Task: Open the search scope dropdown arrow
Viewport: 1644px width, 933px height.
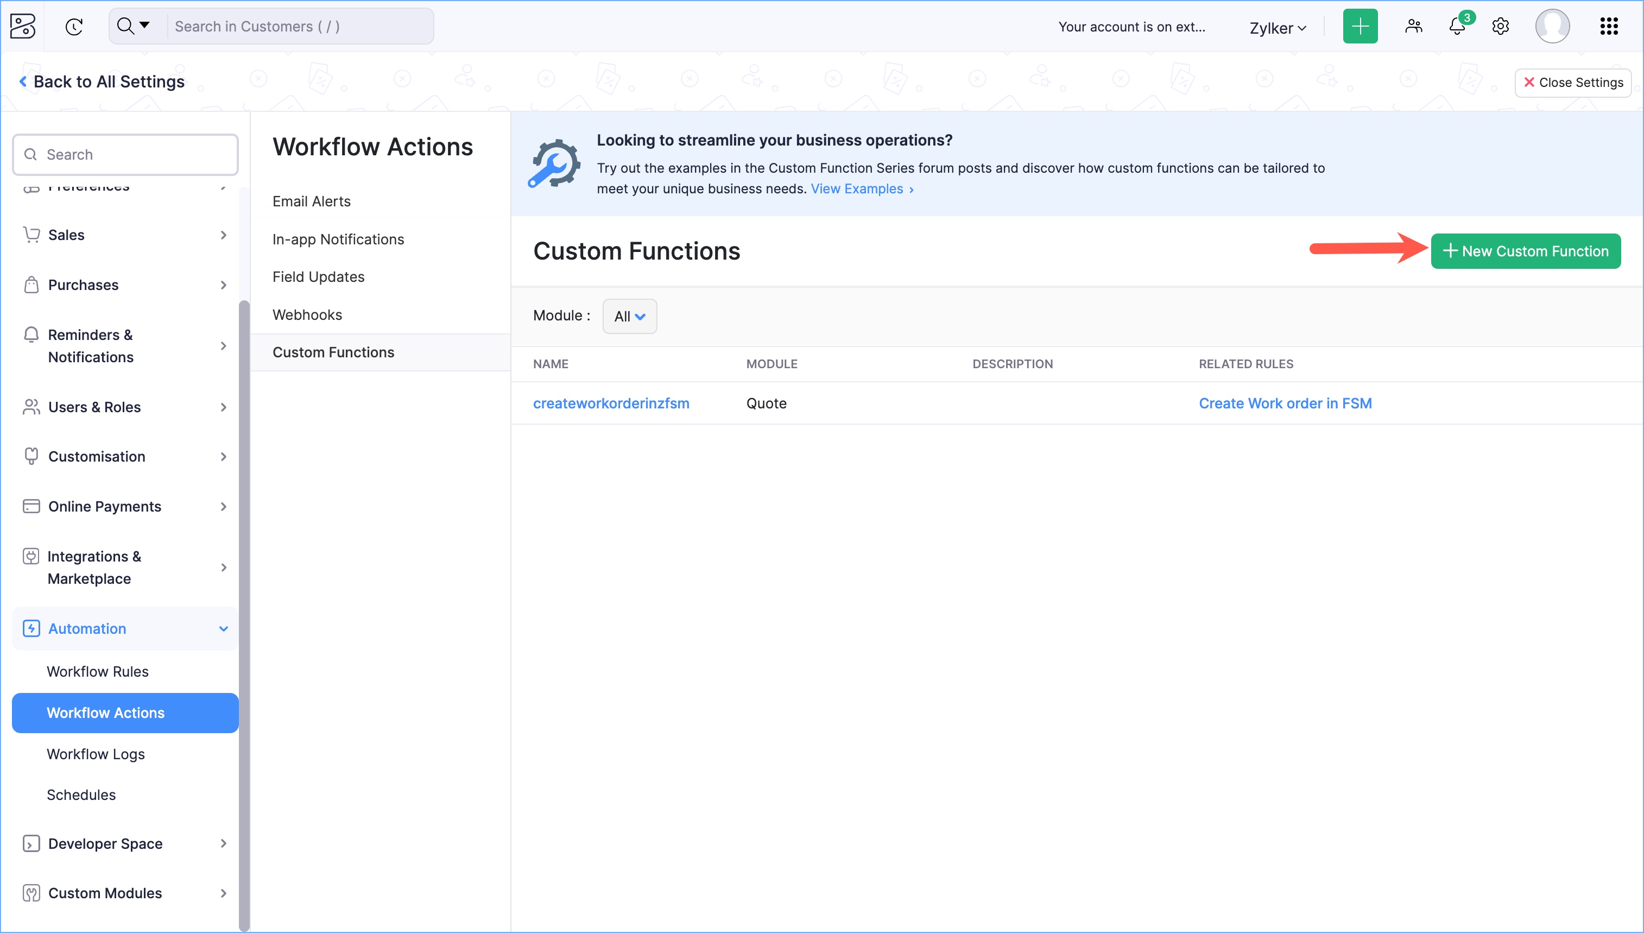Action: 145,26
